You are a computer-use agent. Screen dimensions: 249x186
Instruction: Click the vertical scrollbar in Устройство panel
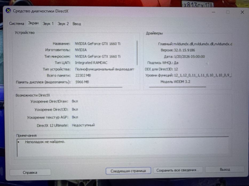137,53
